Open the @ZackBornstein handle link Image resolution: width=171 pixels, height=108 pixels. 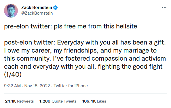tap(37, 13)
